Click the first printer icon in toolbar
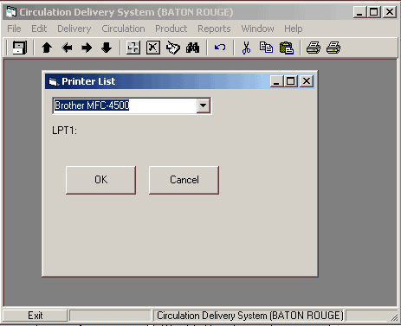Image resolution: width=401 pixels, height=326 pixels. [x=314, y=48]
